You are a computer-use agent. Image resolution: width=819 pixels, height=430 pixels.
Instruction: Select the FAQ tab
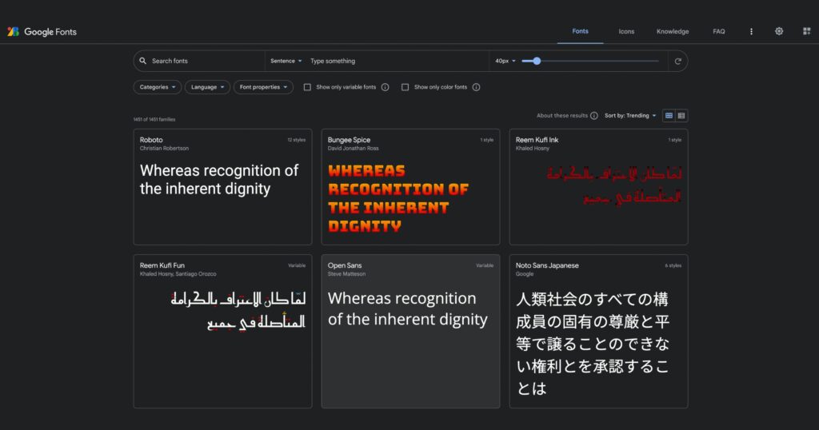point(719,31)
